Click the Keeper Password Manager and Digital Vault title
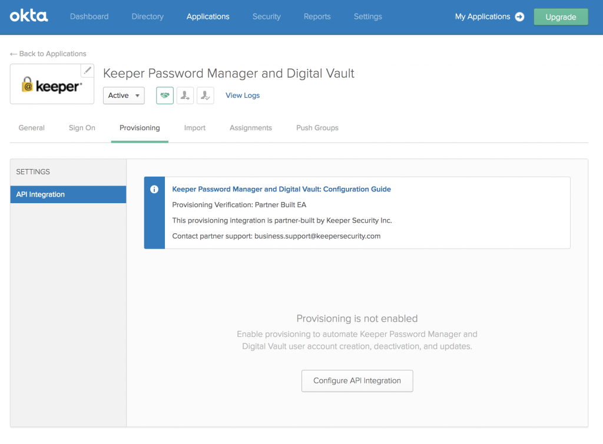603x444 pixels. pos(228,74)
